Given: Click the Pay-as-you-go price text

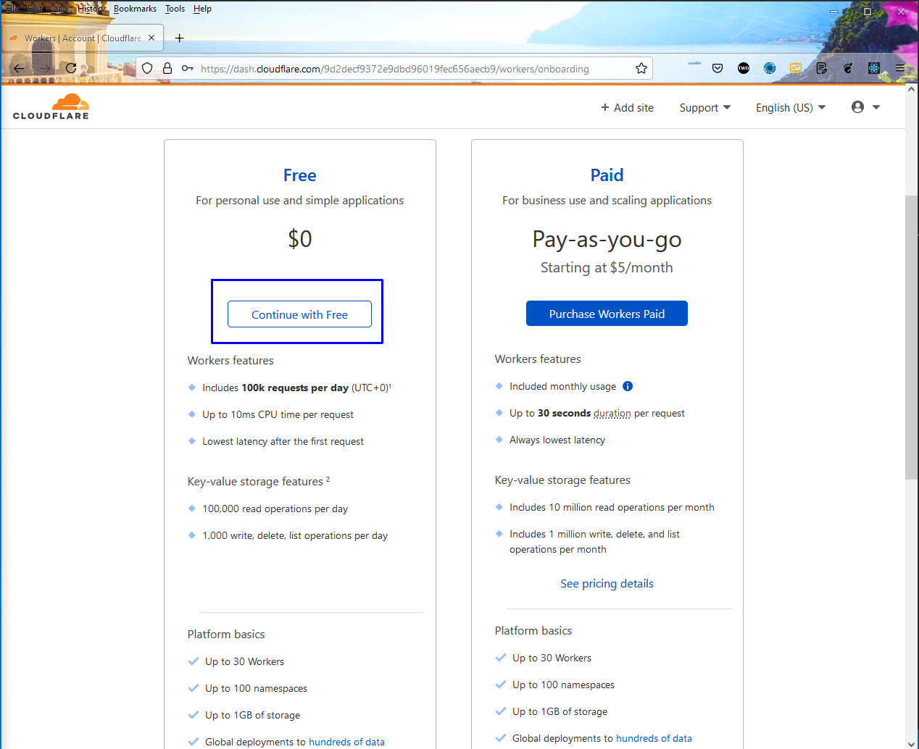Looking at the screenshot, I should coord(607,239).
